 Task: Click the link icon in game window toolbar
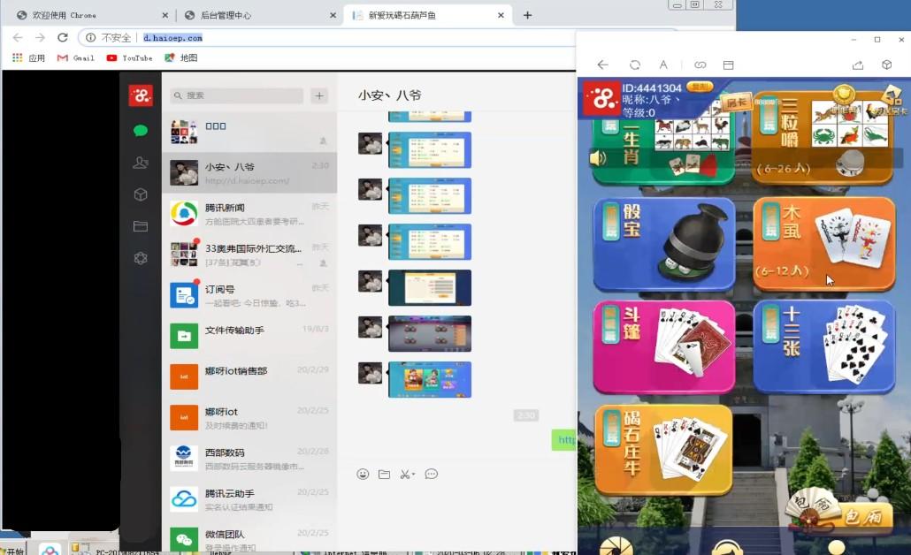pyautogui.click(x=700, y=65)
